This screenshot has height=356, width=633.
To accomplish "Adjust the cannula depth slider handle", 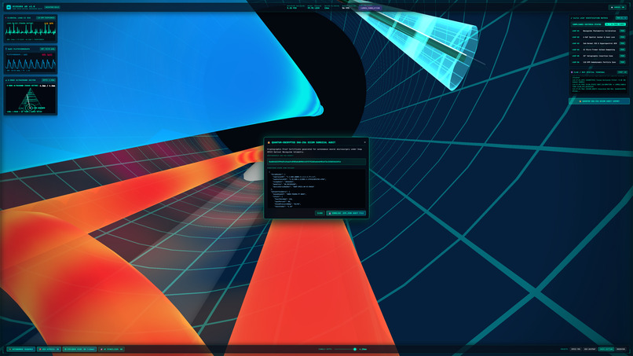I will 355,349.
